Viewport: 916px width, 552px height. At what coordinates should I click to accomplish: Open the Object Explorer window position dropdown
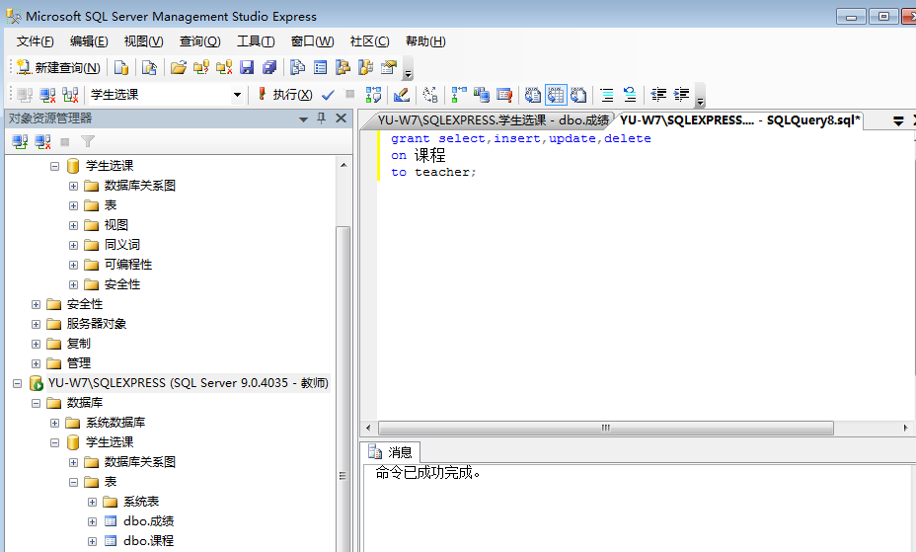click(x=303, y=119)
